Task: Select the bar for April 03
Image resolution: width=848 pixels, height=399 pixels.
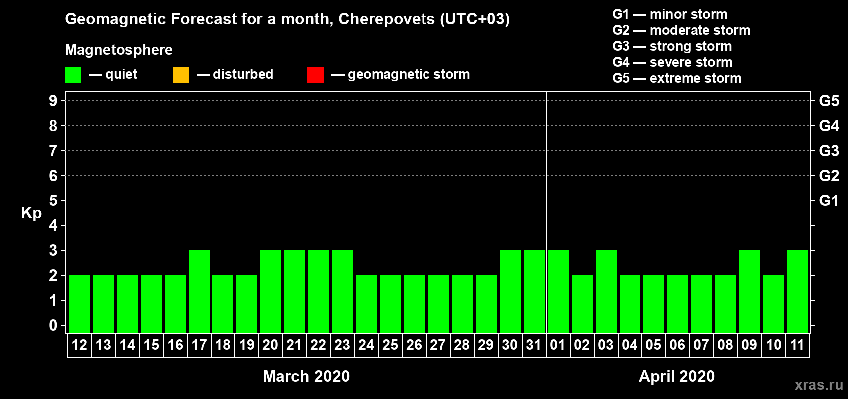Action: (606, 291)
